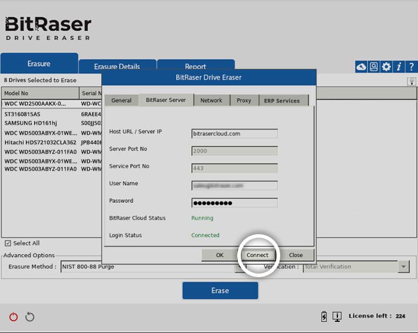The height and width of the screenshot is (333, 418).
Task: Open the ERP Services tab
Action: 283,101
